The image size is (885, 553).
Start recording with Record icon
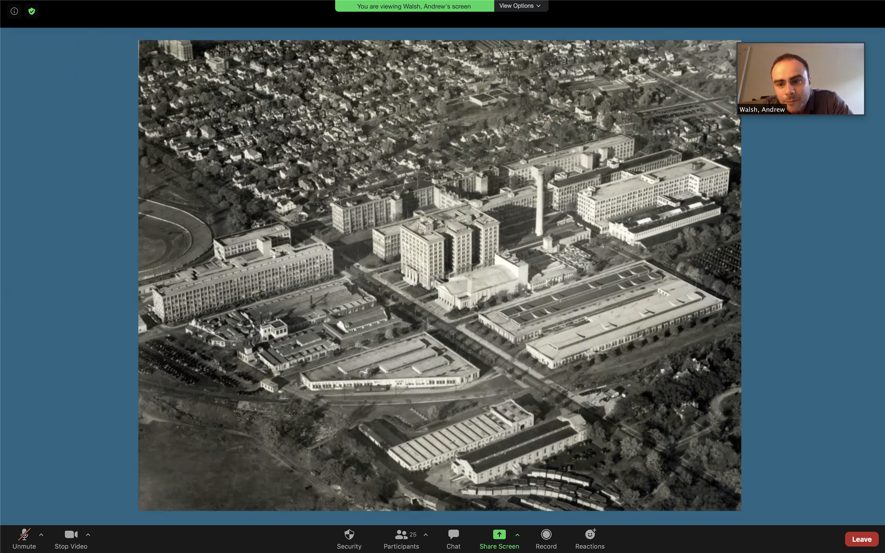546,535
